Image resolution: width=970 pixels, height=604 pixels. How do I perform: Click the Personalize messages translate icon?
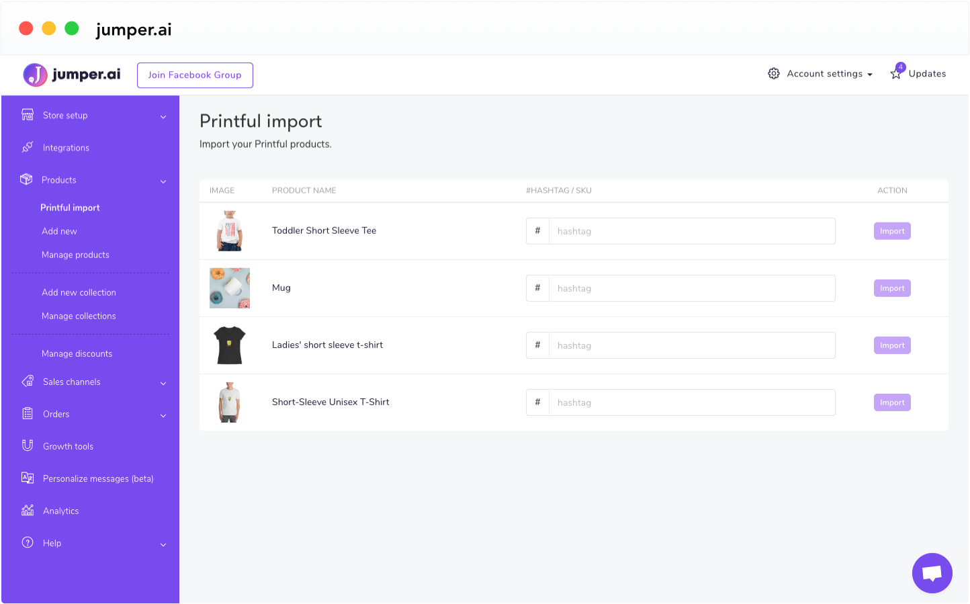[x=28, y=478]
